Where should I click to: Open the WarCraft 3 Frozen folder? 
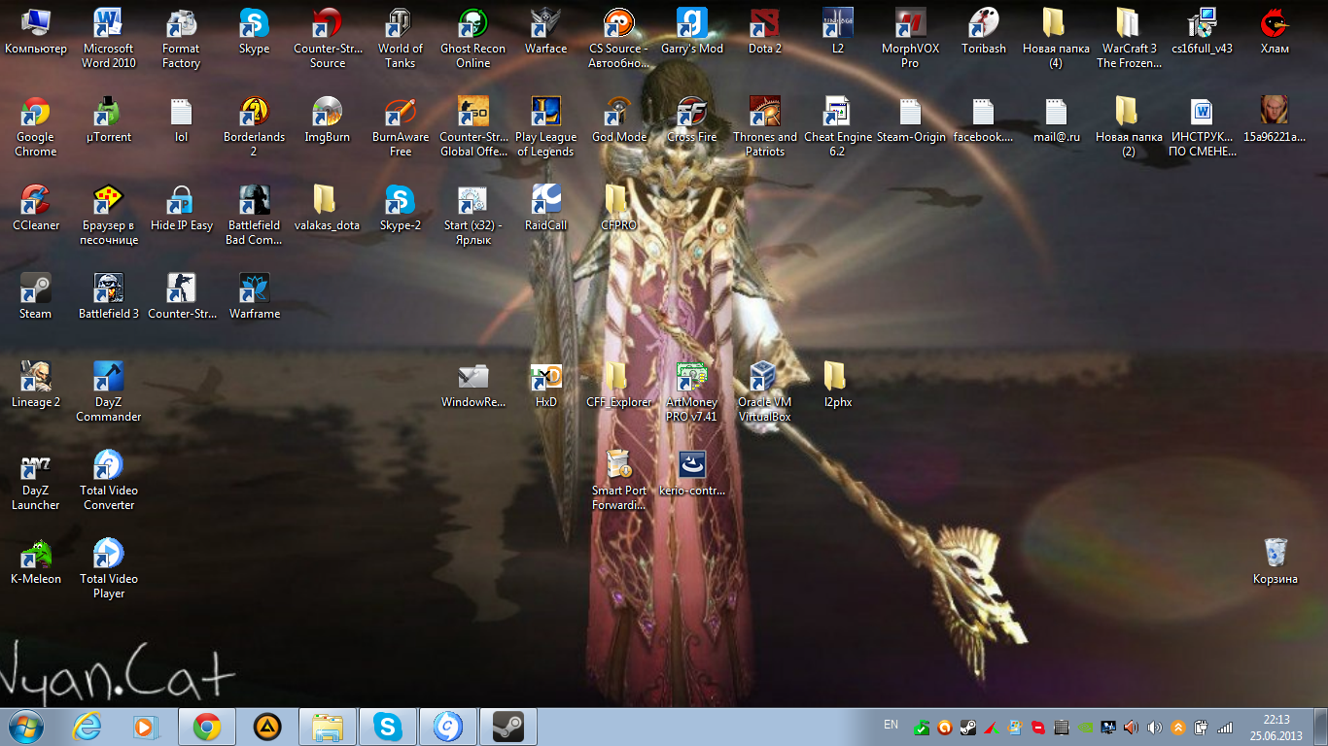(1129, 38)
